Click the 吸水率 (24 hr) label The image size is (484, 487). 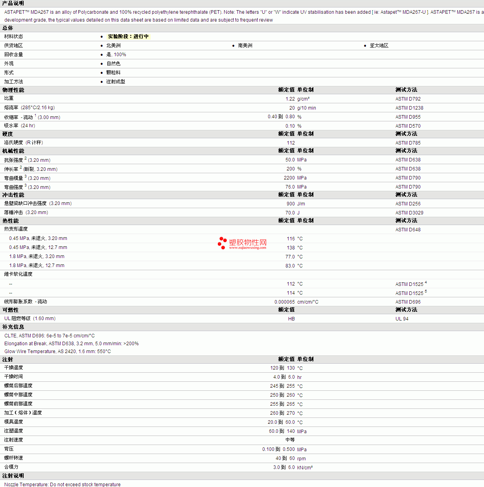coord(20,126)
